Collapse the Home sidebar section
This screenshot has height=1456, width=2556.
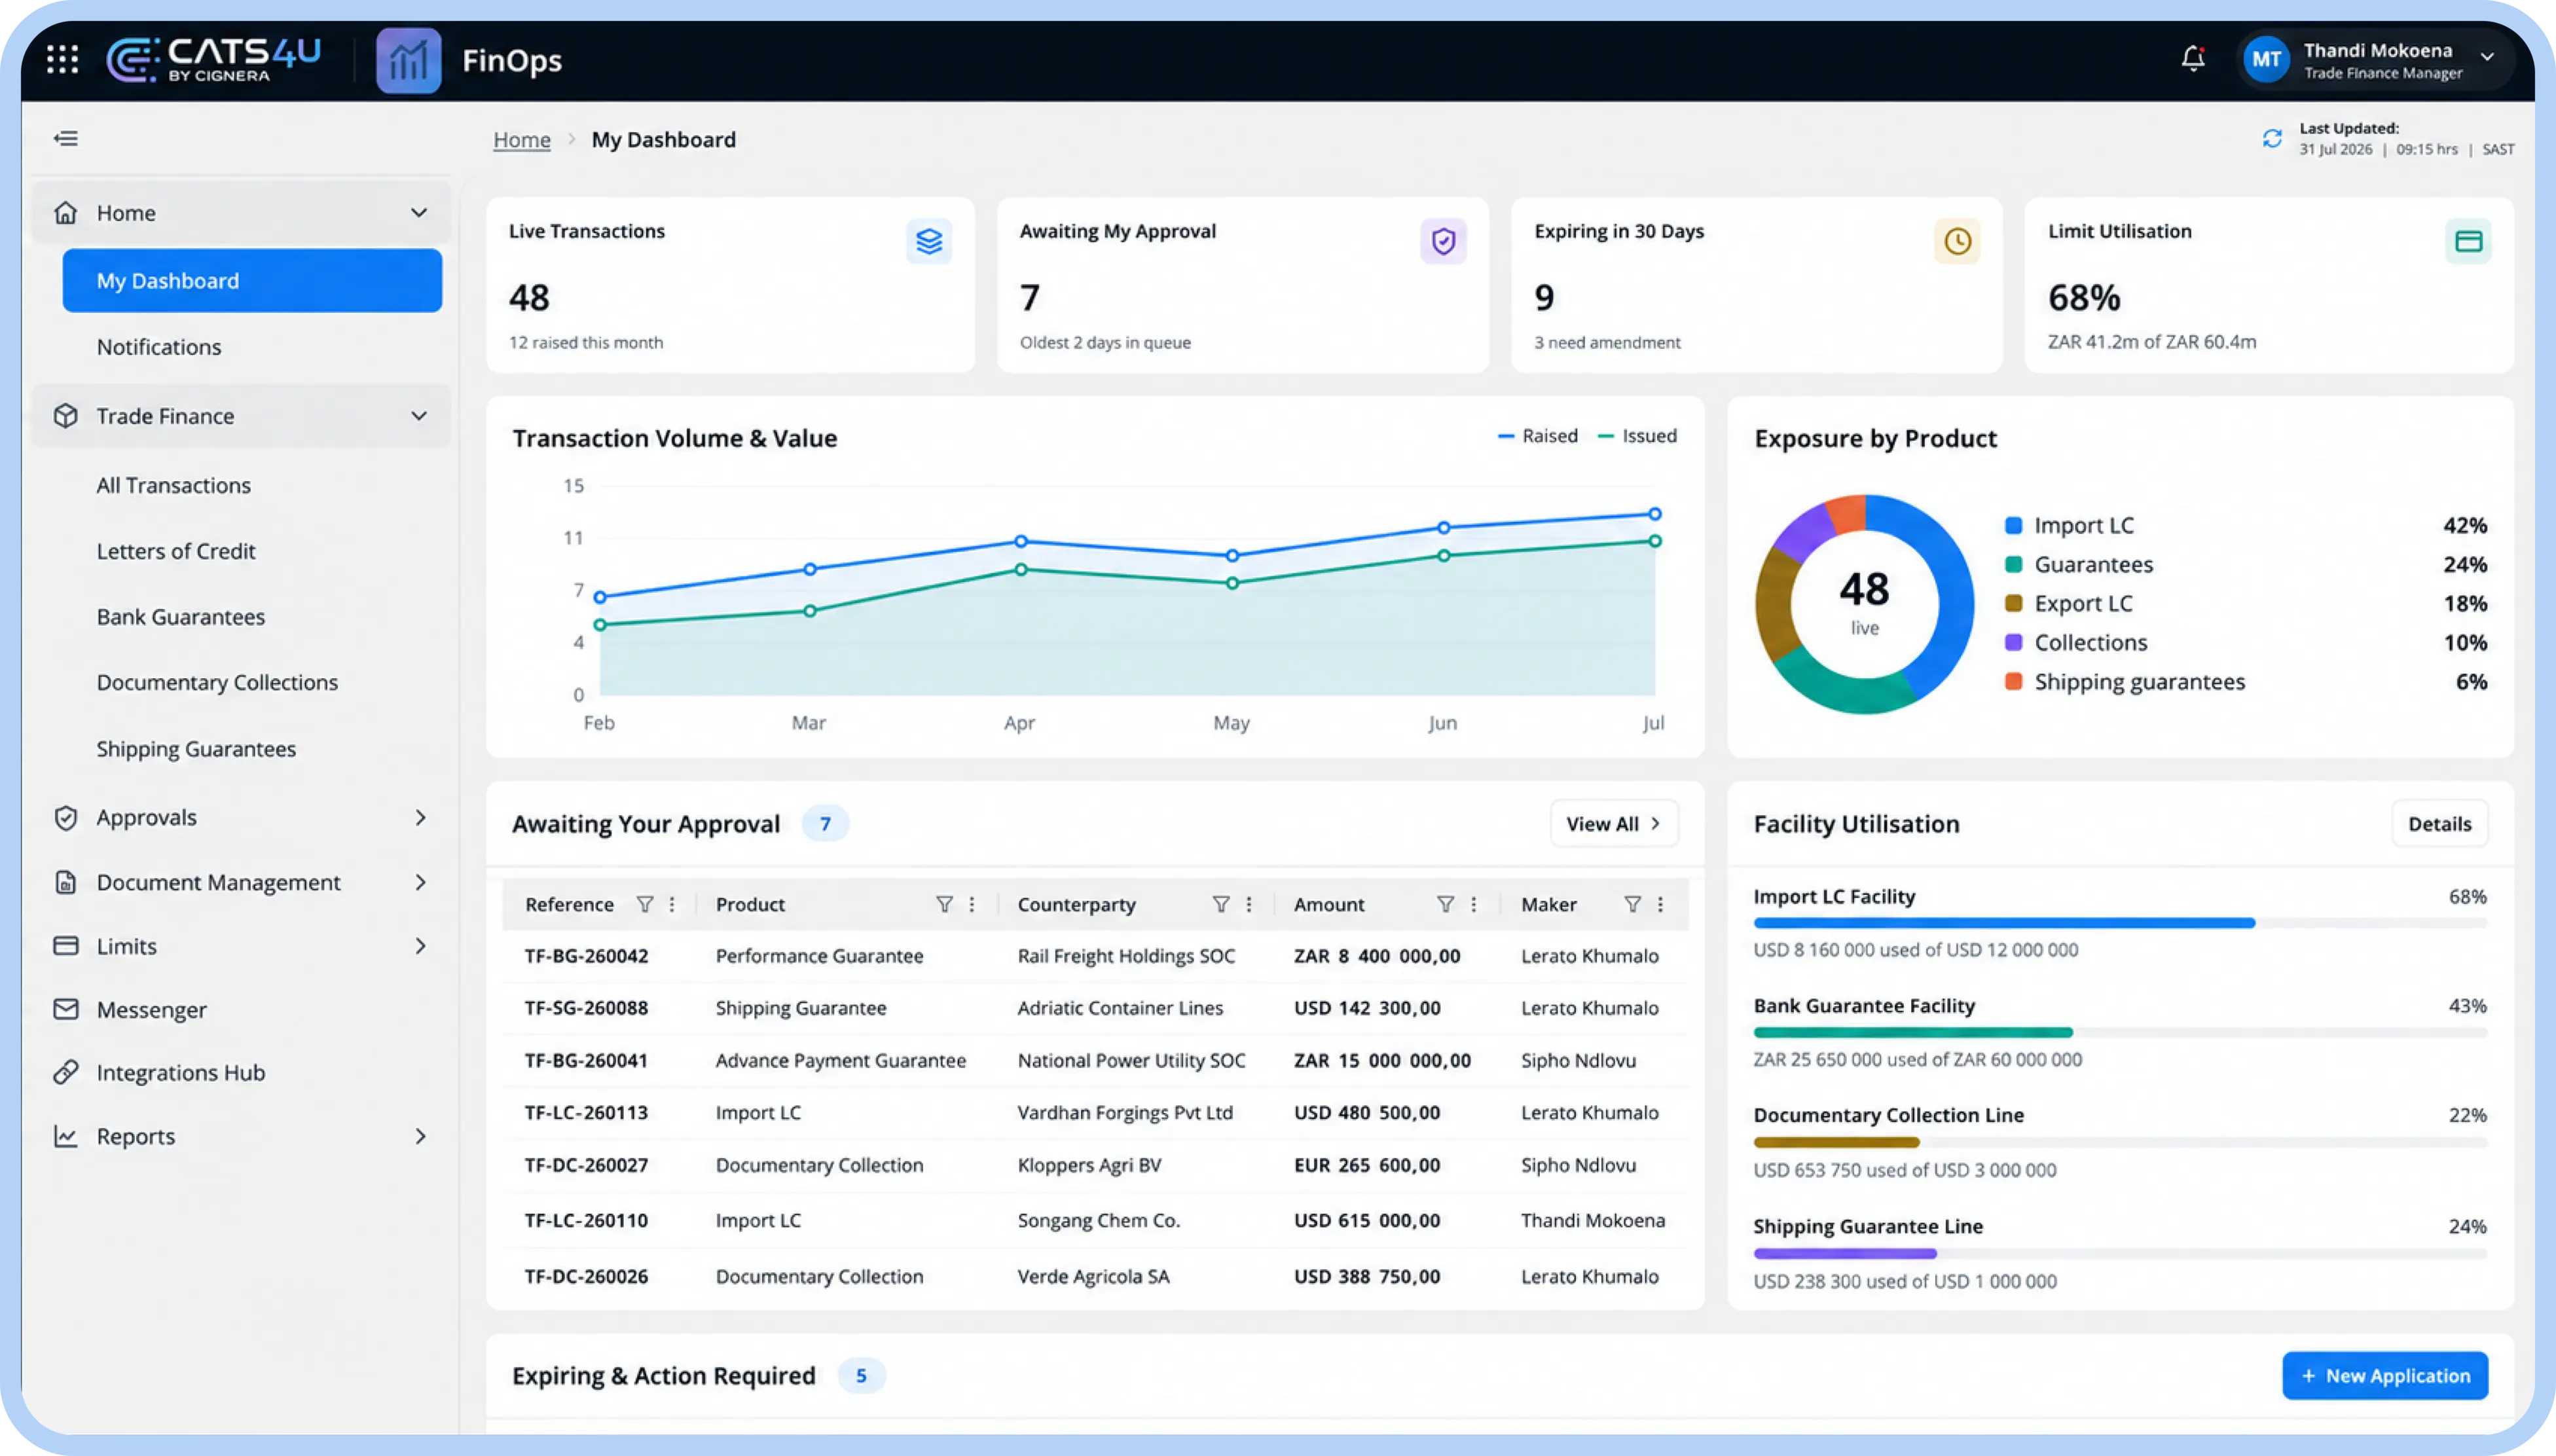tap(419, 213)
